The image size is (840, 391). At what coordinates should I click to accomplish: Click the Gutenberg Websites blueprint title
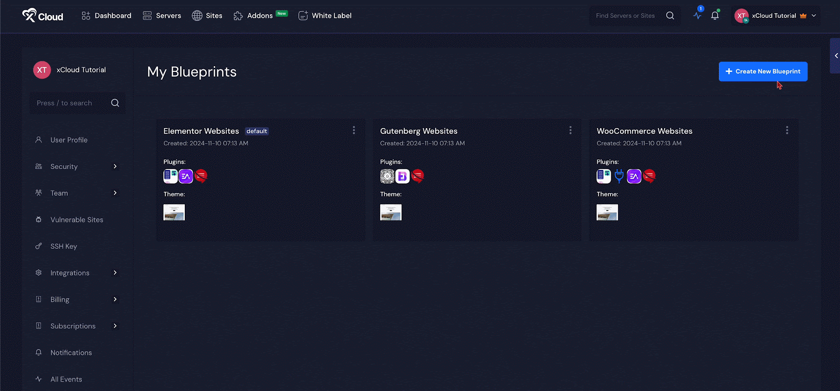click(419, 131)
